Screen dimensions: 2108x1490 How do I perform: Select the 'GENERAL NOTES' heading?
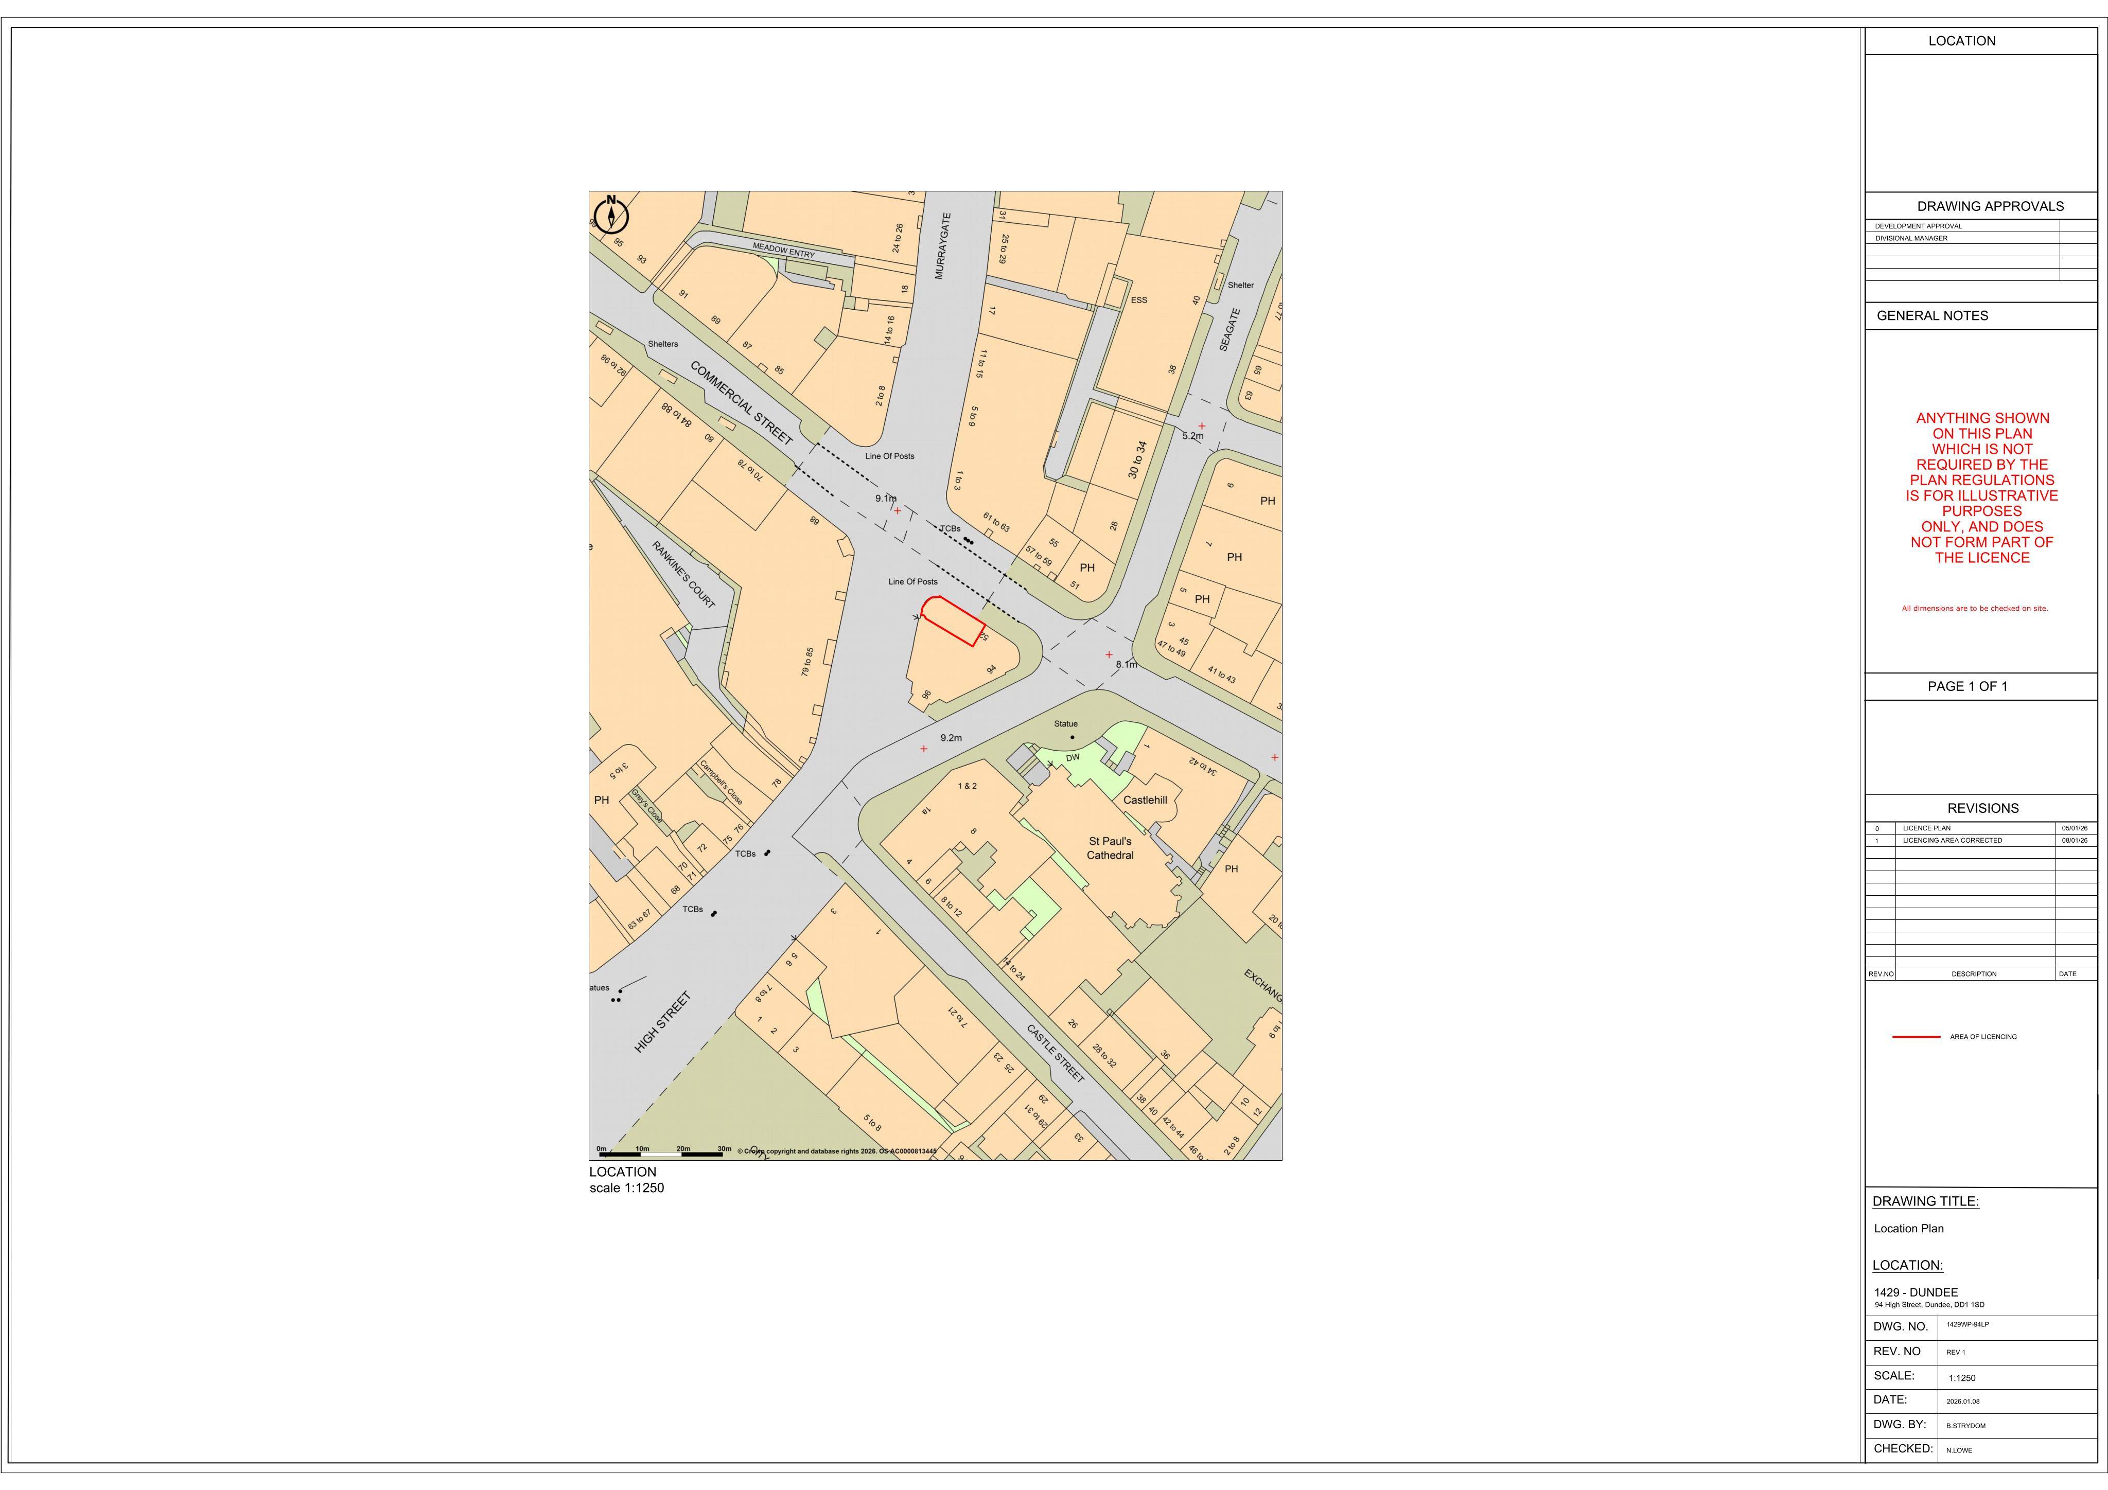pos(1931,316)
